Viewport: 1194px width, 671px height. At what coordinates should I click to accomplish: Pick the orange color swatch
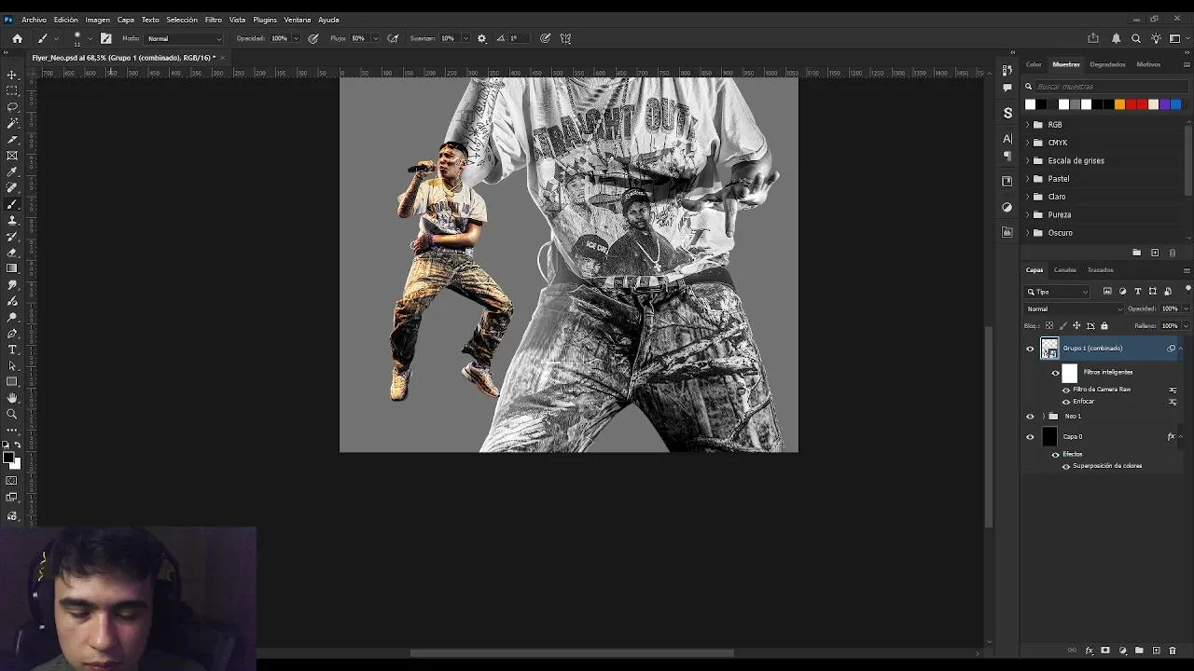tap(1119, 104)
